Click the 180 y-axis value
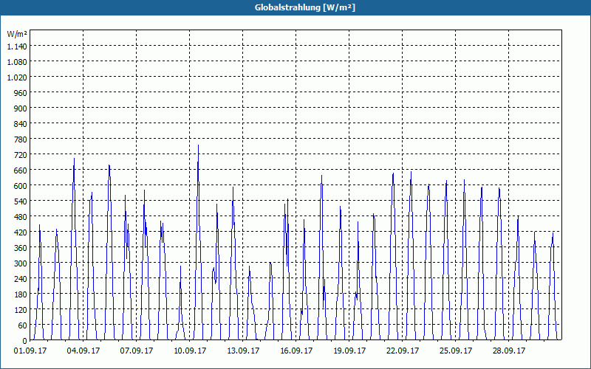The width and height of the screenshot is (591, 369). (21, 294)
